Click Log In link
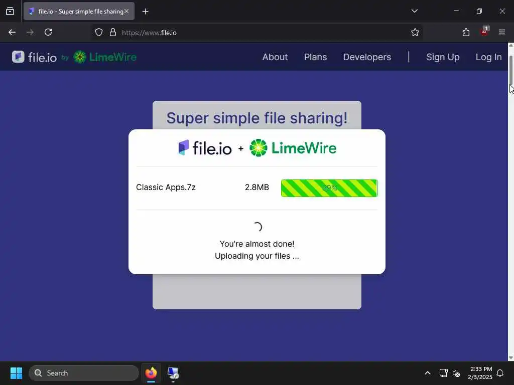Viewport: 514px width, 385px height. tap(488, 57)
